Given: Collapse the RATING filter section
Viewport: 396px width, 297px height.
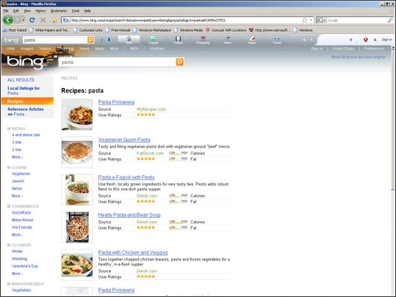Looking at the screenshot, I should (x=9, y=129).
